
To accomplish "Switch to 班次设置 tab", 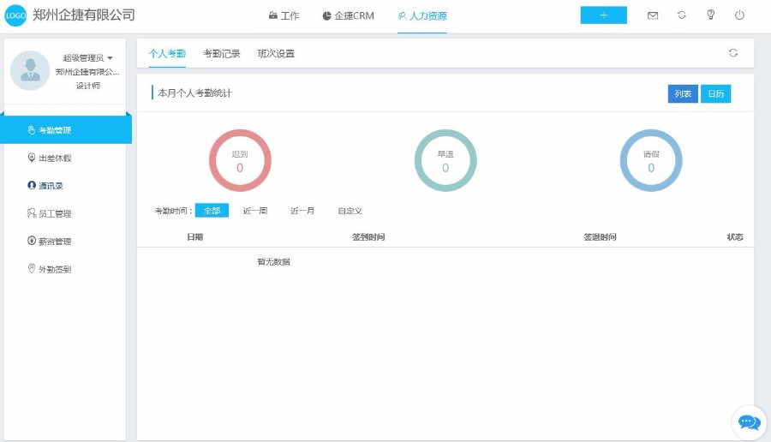I will tap(276, 53).
